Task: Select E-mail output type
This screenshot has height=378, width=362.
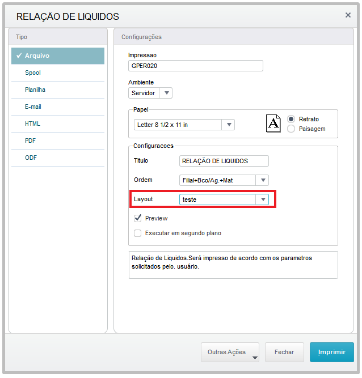Action: pyautogui.click(x=58, y=107)
